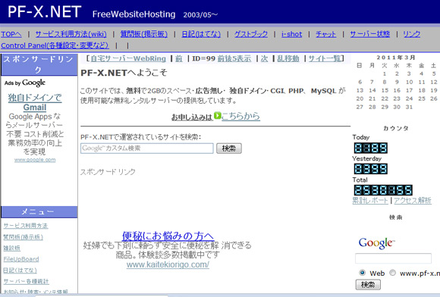Click 検索 button beside custom search field
This screenshot has width=440, height=297.
[x=229, y=148]
